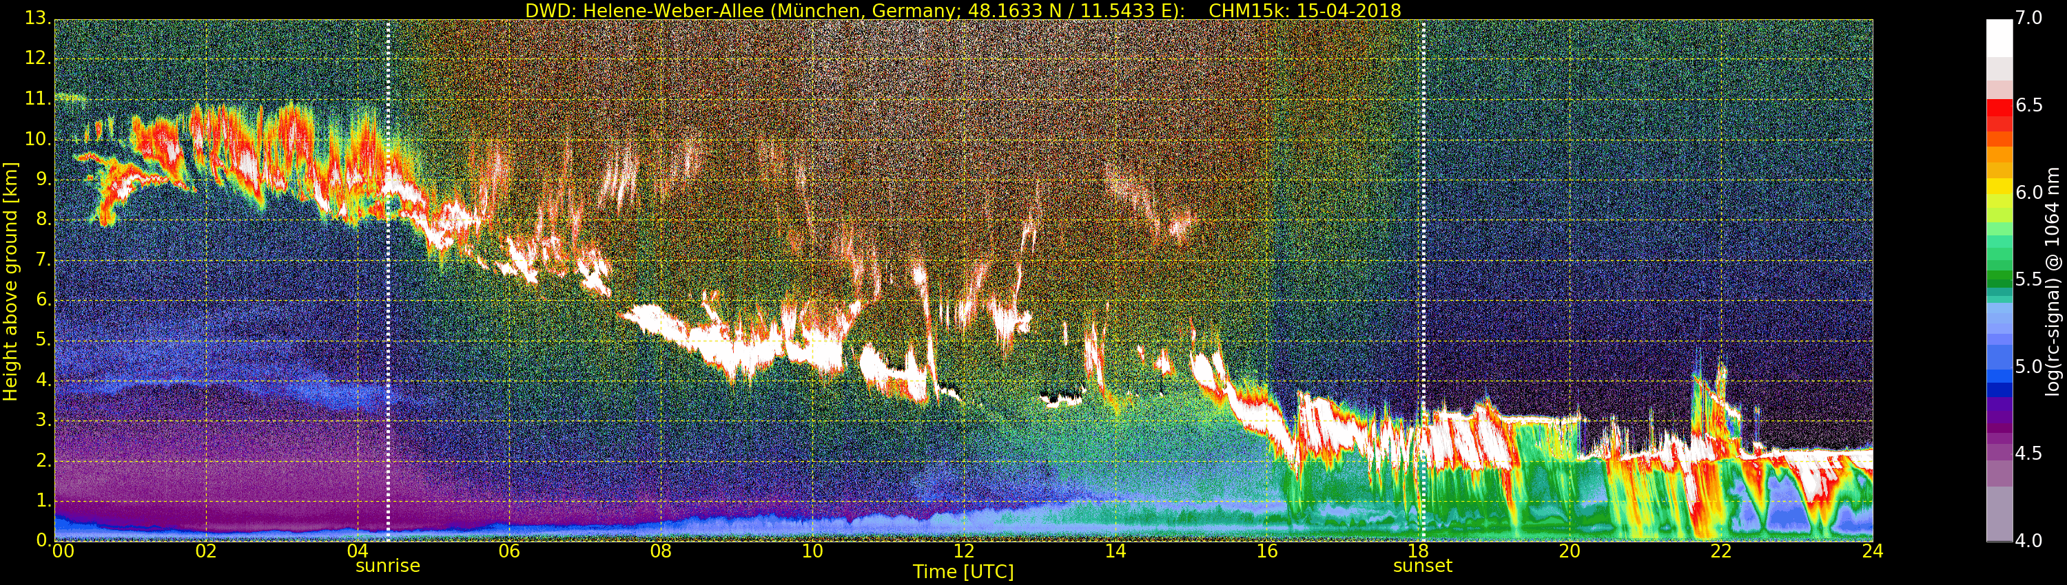Click the '4.5' colorbar tick value
2067x585 pixels.
2029,454
